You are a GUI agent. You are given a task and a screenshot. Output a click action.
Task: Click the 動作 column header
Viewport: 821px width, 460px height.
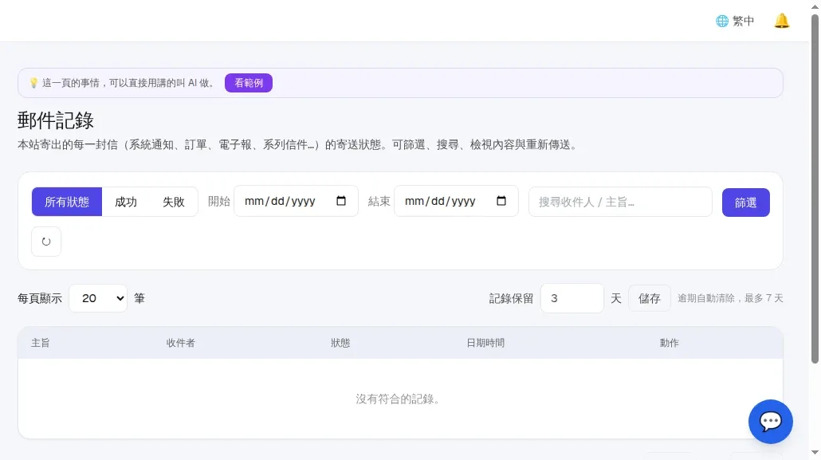[x=670, y=343]
